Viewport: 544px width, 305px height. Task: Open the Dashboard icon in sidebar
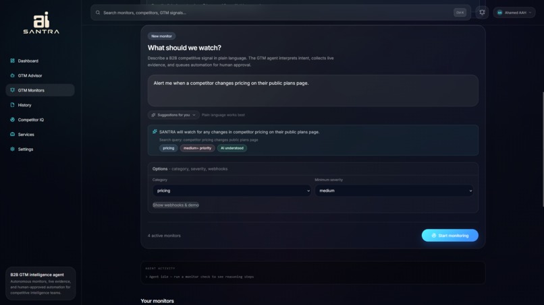(13, 61)
